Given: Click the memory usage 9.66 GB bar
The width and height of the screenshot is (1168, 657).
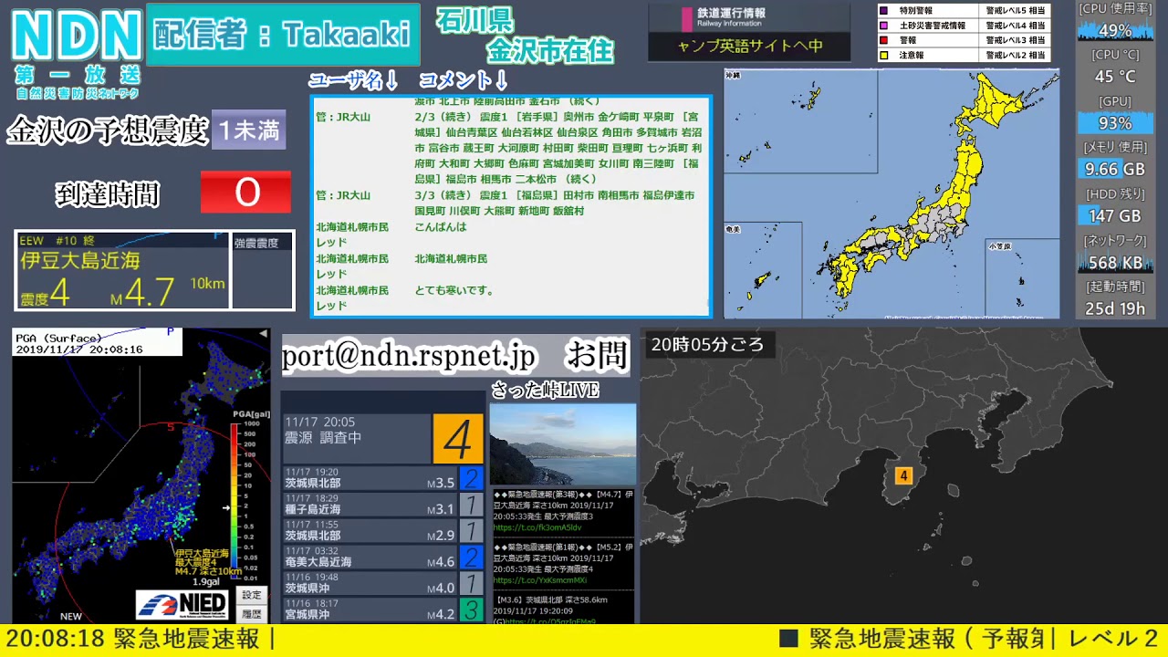Looking at the screenshot, I should tap(1115, 169).
